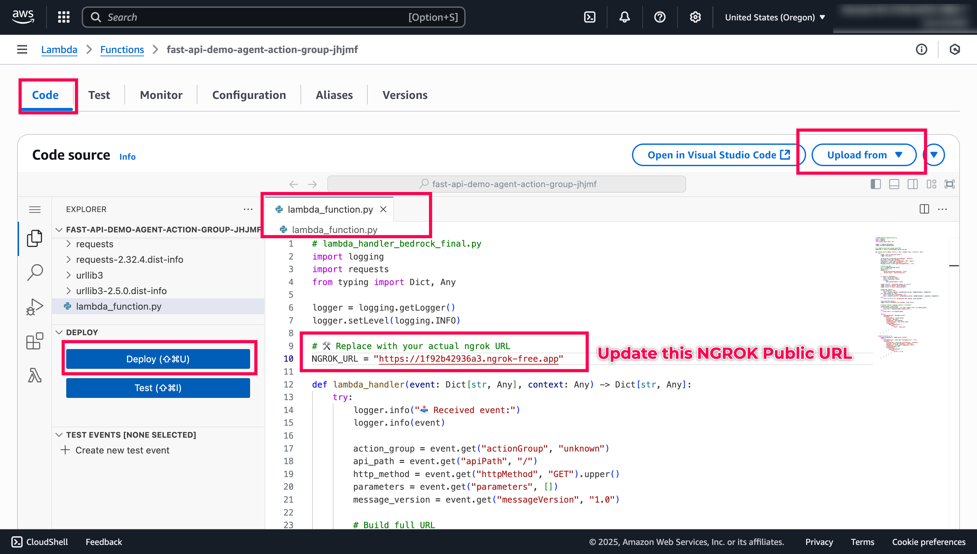Click the Lambda icon in editor sidebar
Image resolution: width=977 pixels, height=554 pixels.
(x=35, y=375)
